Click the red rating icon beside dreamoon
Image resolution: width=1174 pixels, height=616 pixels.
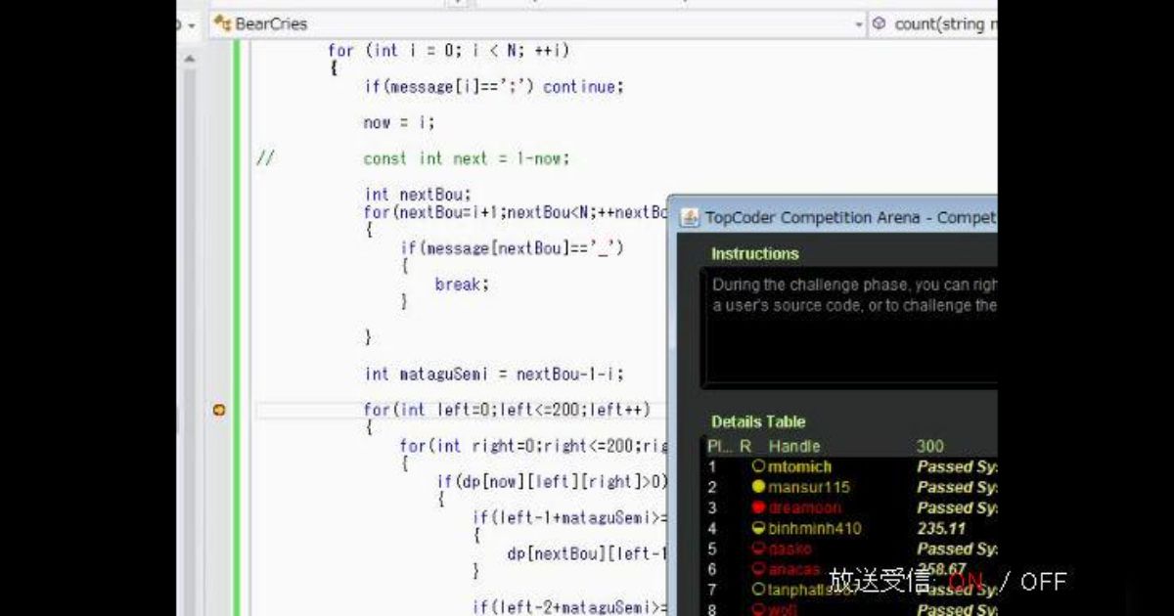click(758, 507)
